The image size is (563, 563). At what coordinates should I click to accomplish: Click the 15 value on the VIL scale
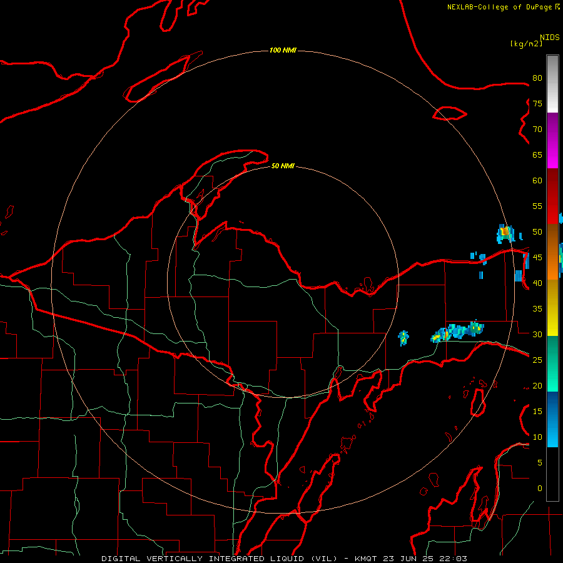tap(537, 412)
